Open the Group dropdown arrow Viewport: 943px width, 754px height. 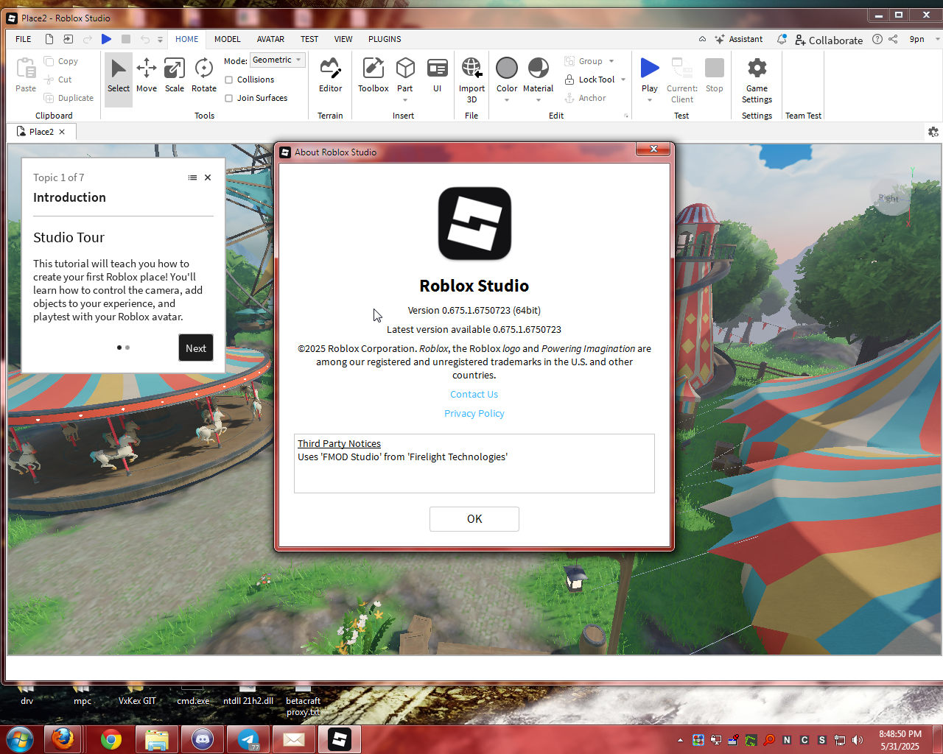[x=611, y=61]
